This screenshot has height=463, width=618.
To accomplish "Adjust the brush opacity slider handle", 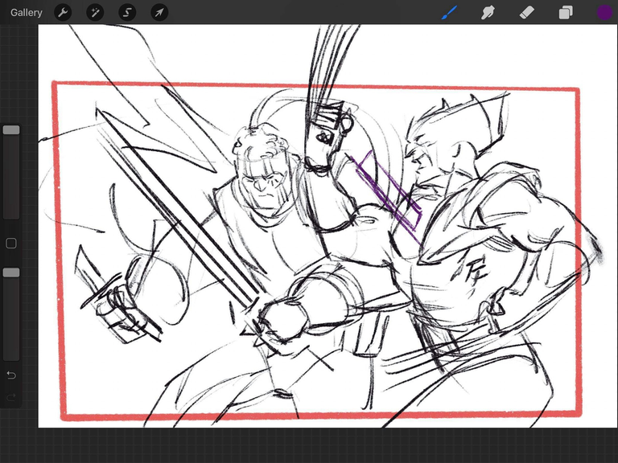I will [11, 272].
